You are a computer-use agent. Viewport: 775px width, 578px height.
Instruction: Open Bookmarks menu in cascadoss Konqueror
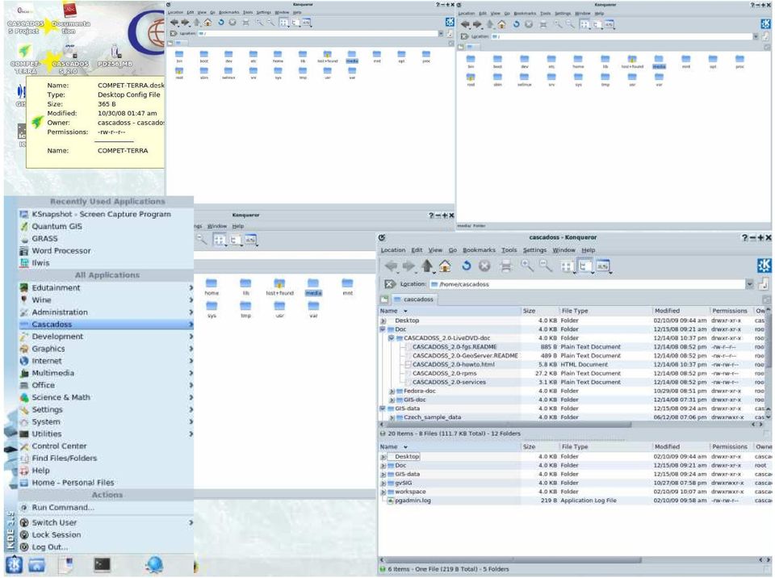[x=479, y=250]
